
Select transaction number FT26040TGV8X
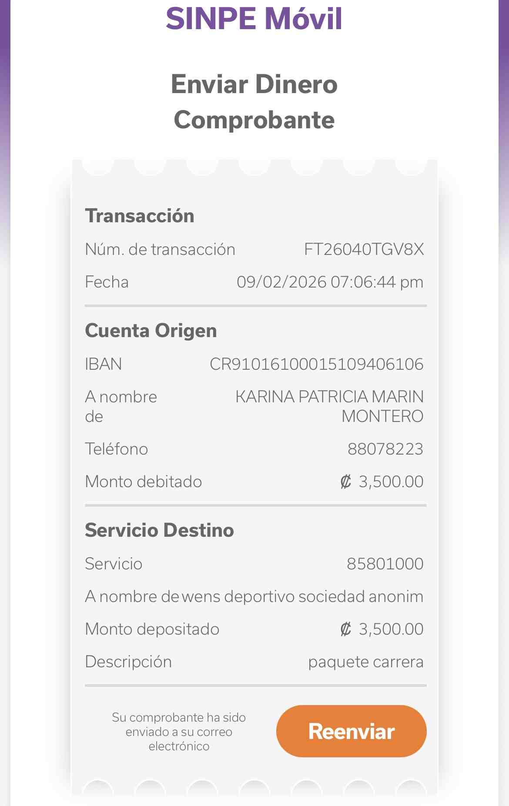364,249
